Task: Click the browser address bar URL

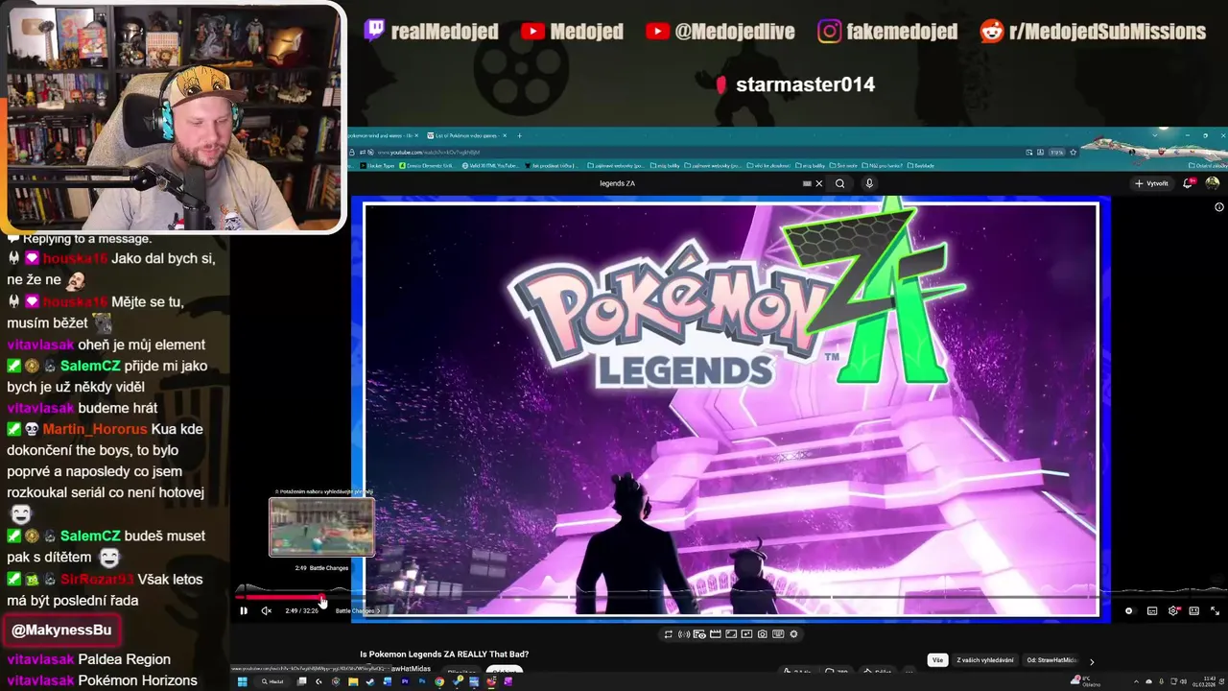Action: click(429, 152)
